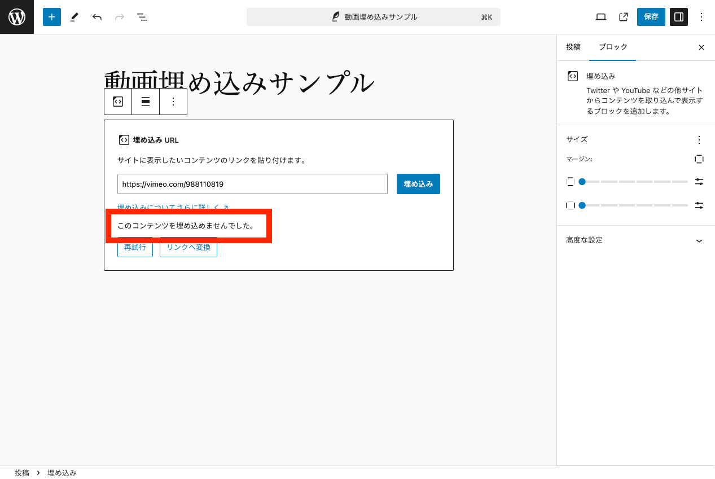Open the WordPress logo menu
This screenshot has width=715, height=479.
(17, 17)
